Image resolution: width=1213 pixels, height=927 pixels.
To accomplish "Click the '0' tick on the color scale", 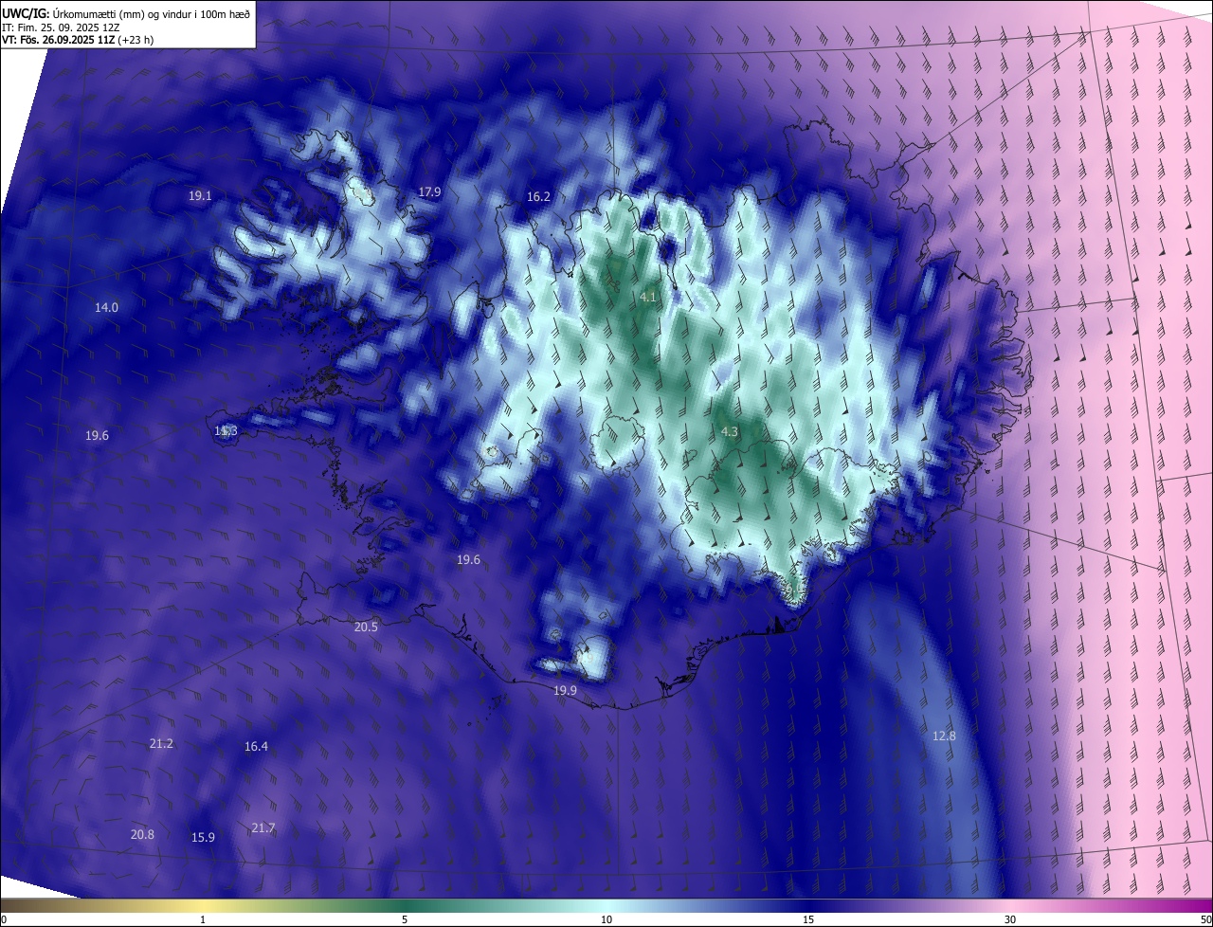I will coord(4,920).
